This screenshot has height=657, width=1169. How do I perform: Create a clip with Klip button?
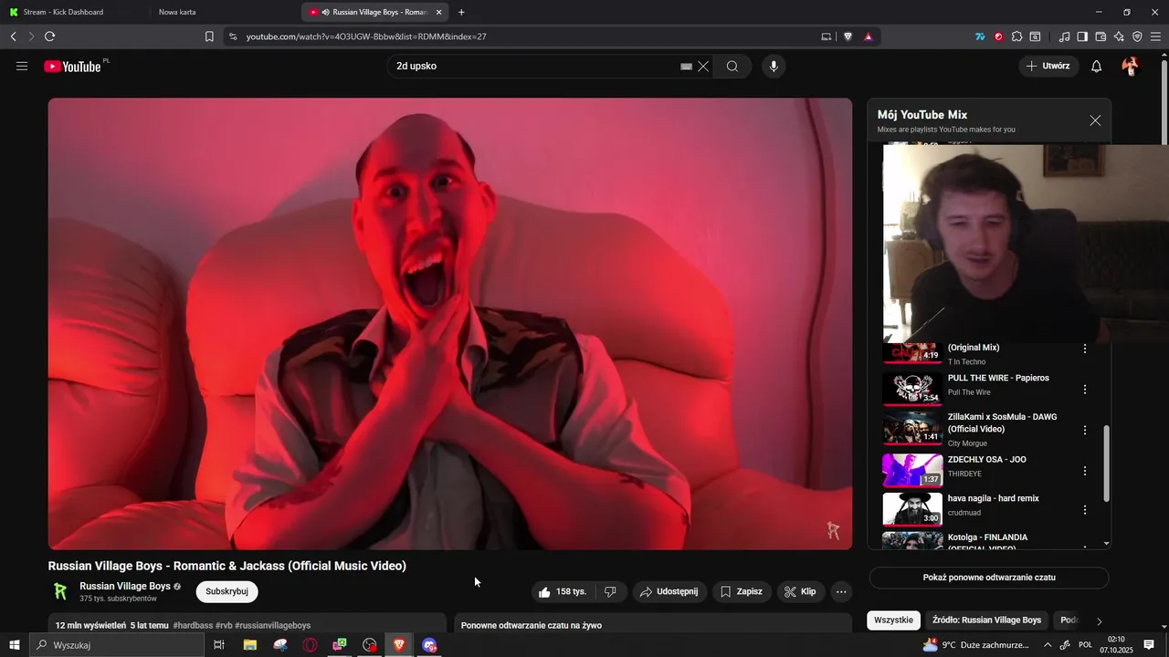pyautogui.click(x=800, y=591)
